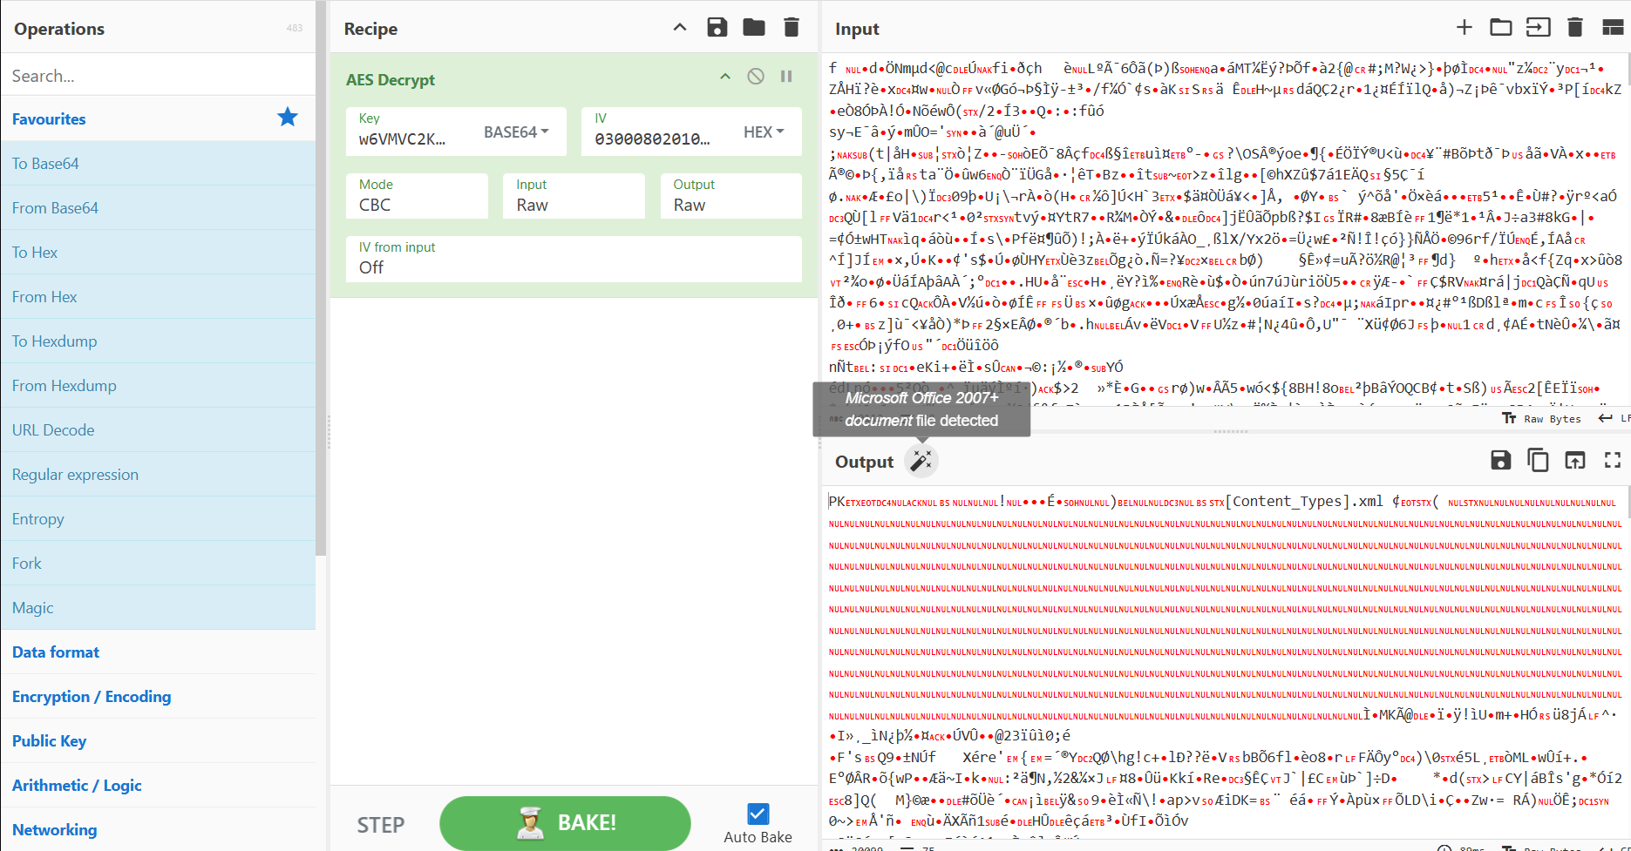Open input Raw Bytes encoding selector
1631x851 pixels.
(1541, 419)
